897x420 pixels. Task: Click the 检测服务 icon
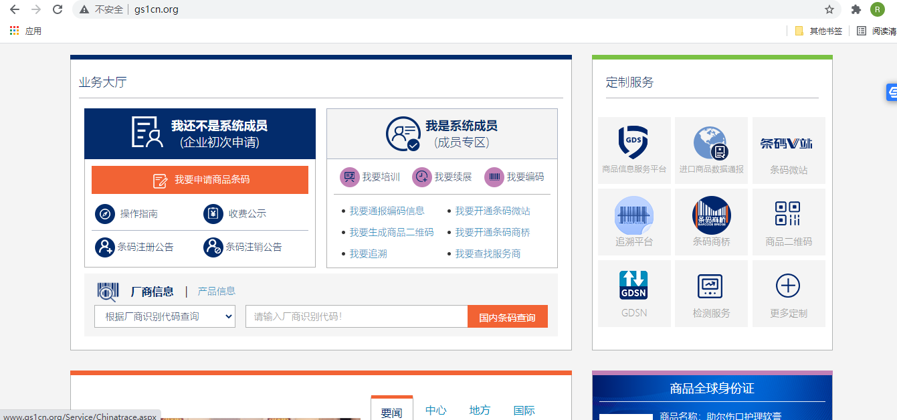point(711,286)
